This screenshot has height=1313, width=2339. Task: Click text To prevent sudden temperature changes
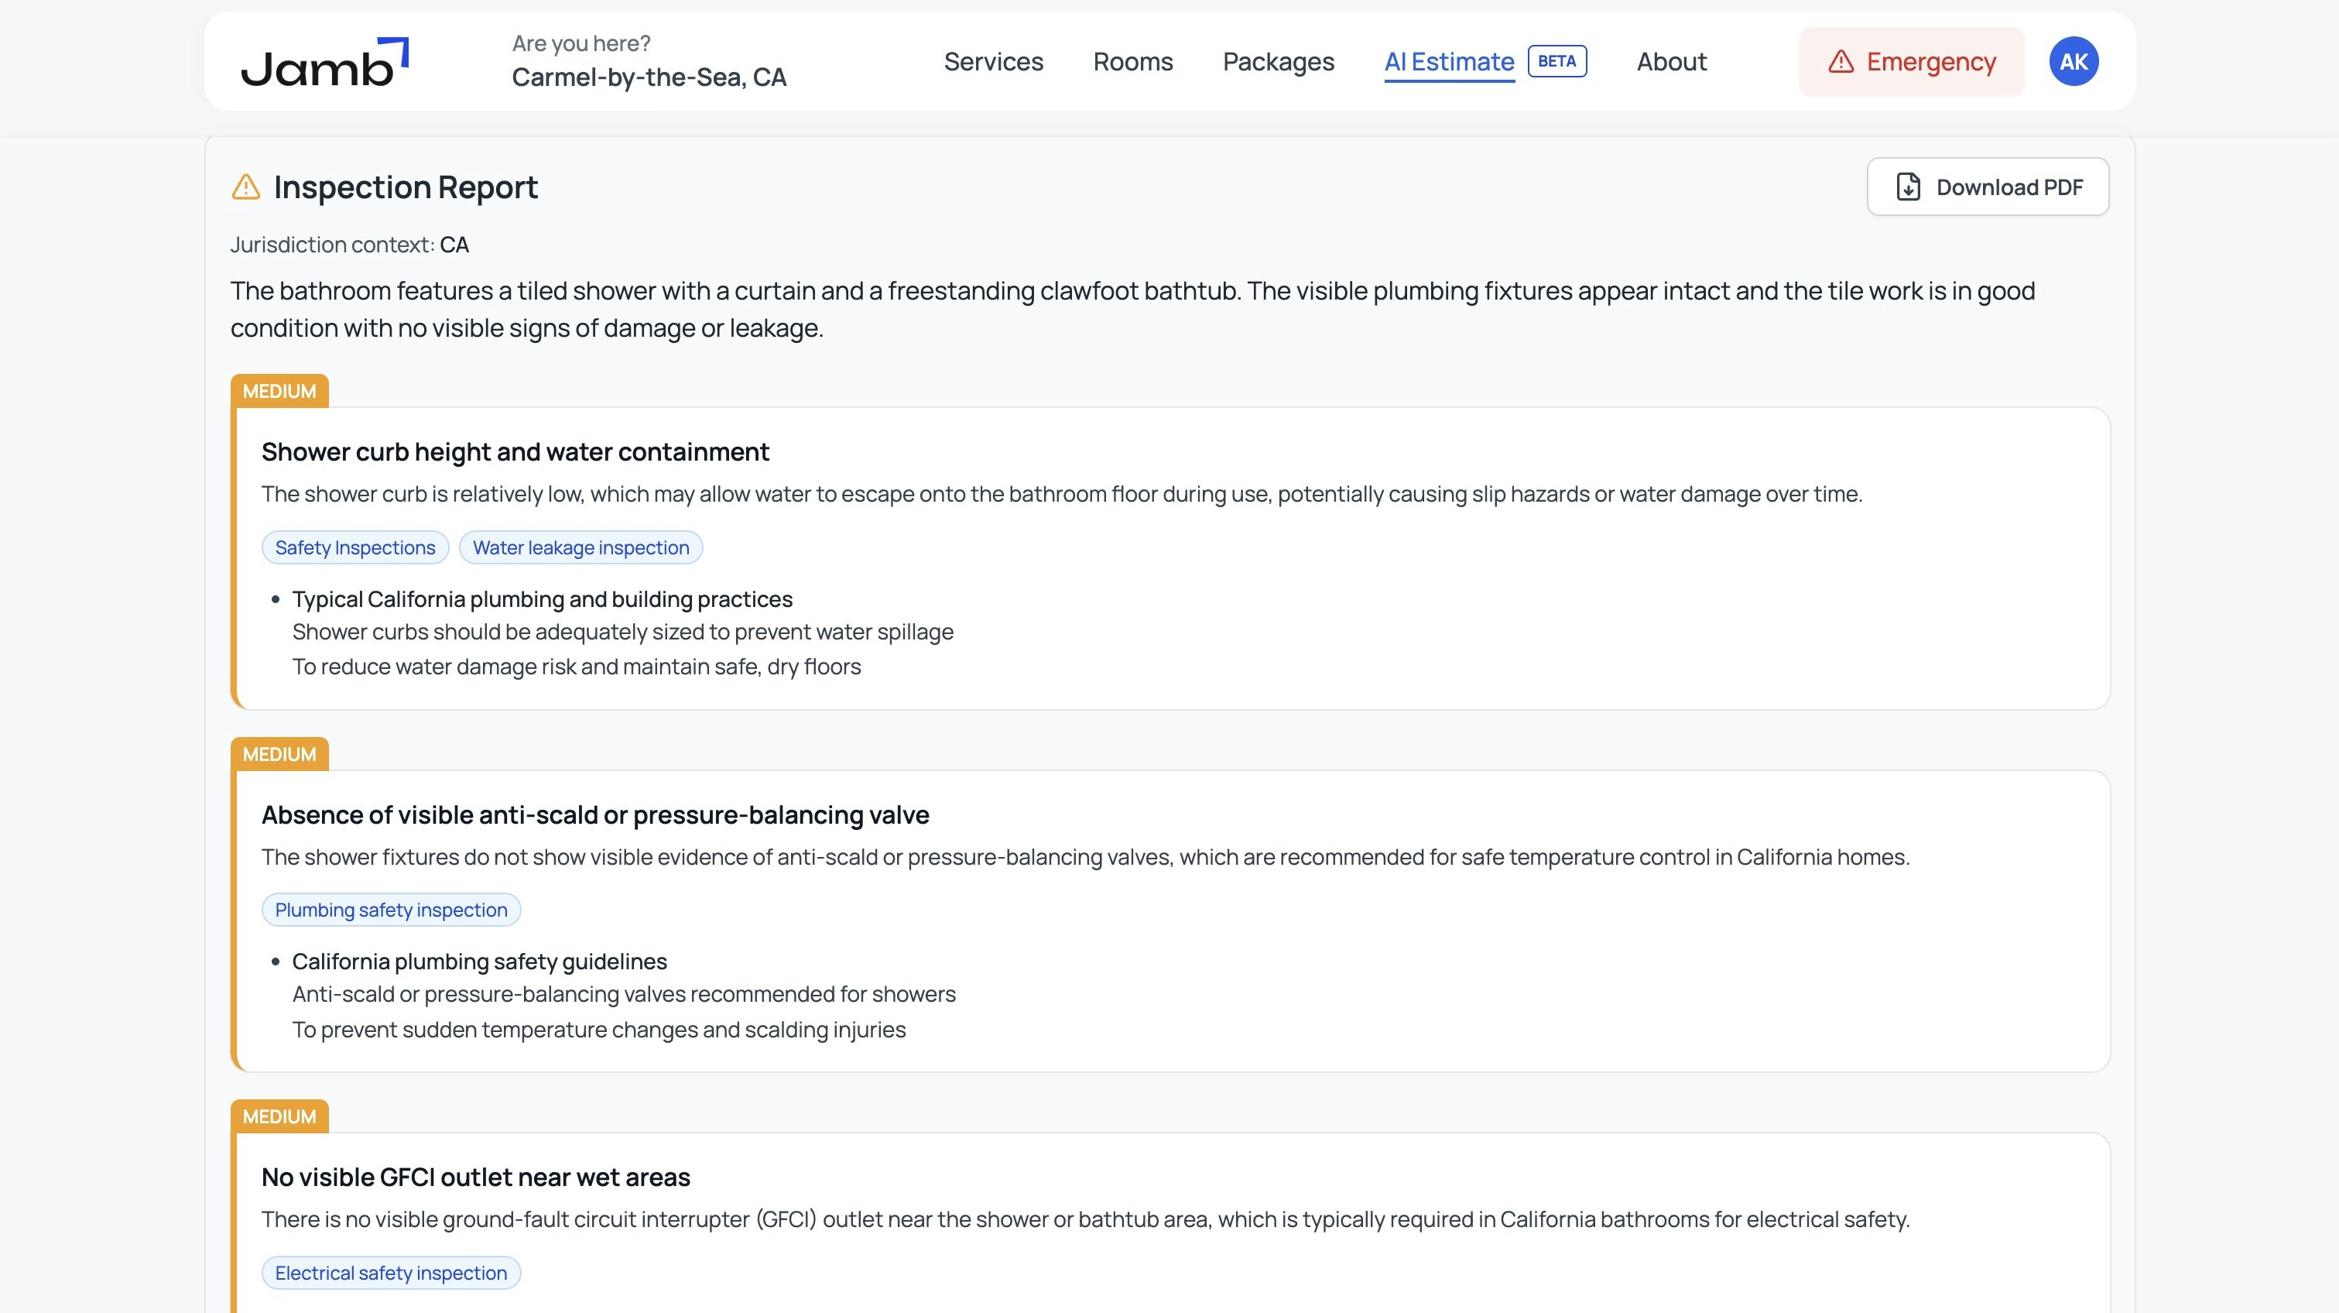pos(599,1030)
